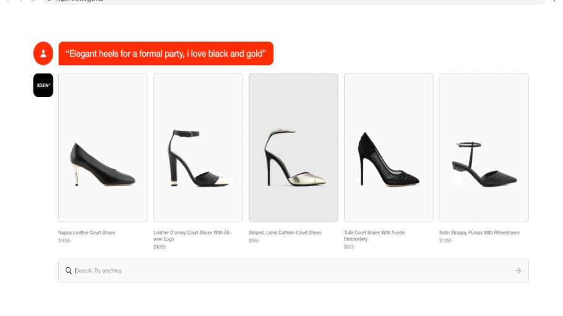563x316 pixels.
Task: Focus the 'Search. Try anything' input field
Action: click(x=293, y=270)
